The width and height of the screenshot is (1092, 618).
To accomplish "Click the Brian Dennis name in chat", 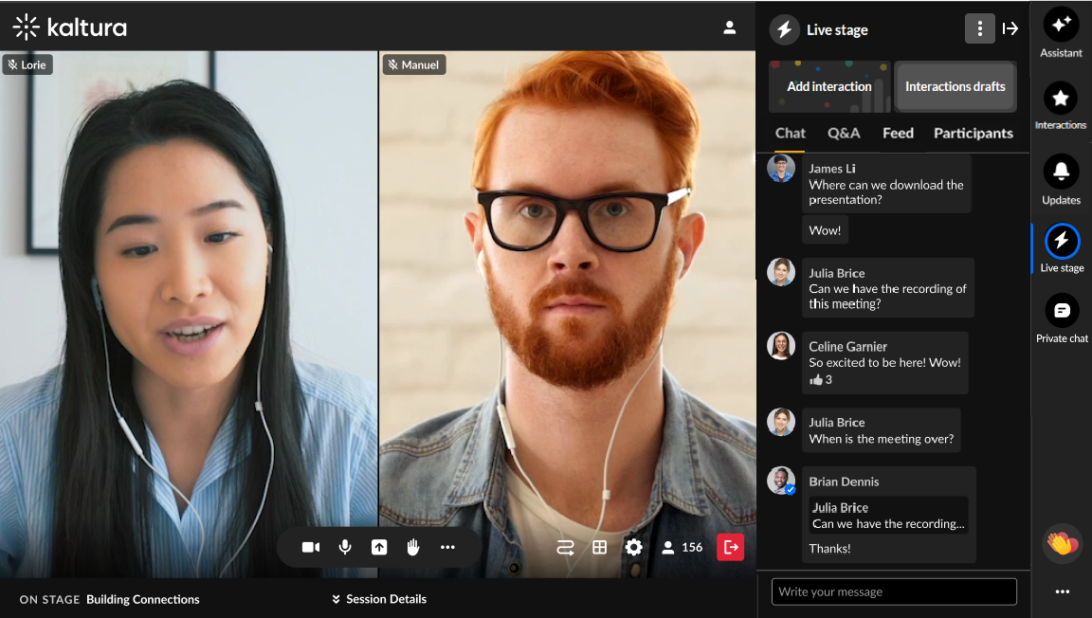I will click(844, 482).
